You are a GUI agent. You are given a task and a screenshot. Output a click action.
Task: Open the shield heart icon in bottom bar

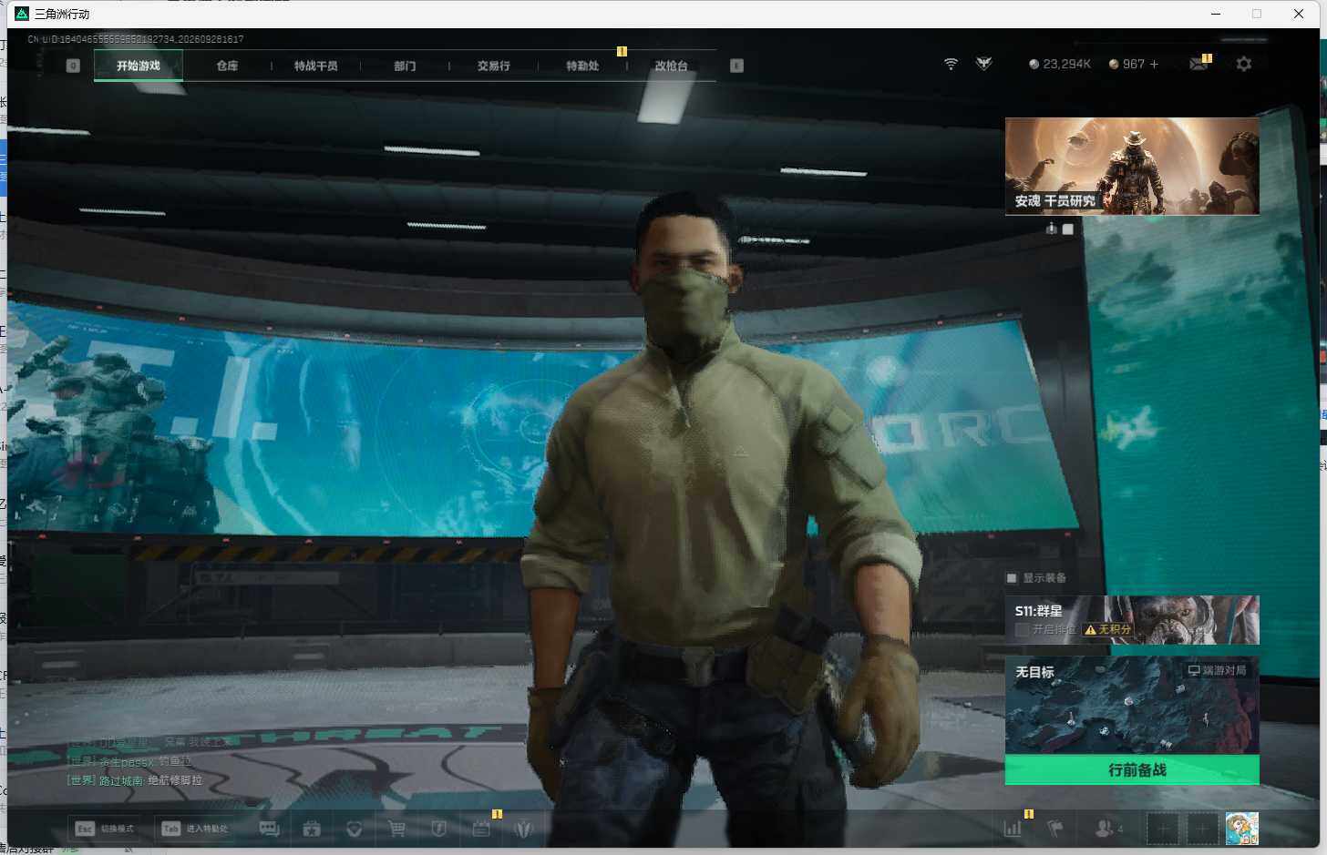tap(355, 829)
